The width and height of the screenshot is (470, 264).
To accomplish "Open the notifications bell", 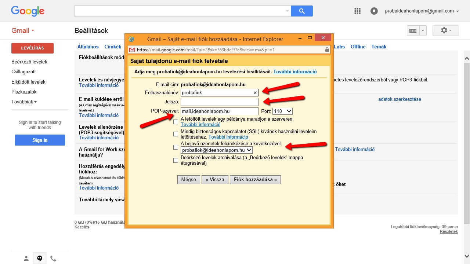I will [x=374, y=11].
